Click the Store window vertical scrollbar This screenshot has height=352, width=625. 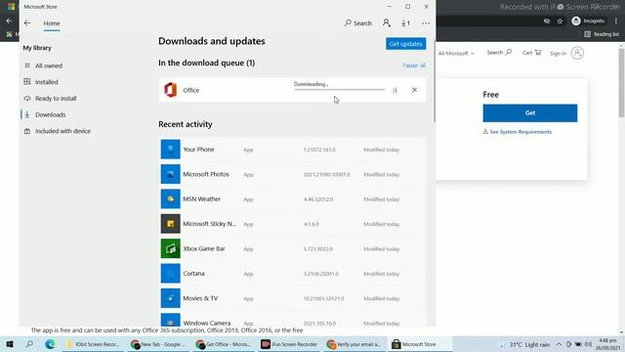point(434,80)
